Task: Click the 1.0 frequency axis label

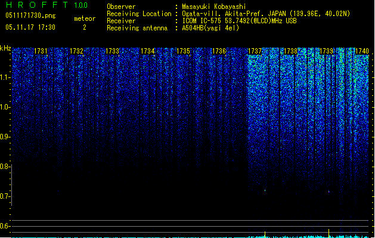Action: tap(4, 107)
